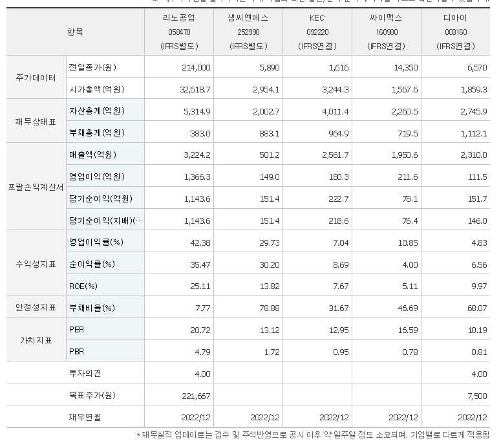501x441 pixels.
Task: Select the 시가총액(억원) row label
Action: point(97,89)
